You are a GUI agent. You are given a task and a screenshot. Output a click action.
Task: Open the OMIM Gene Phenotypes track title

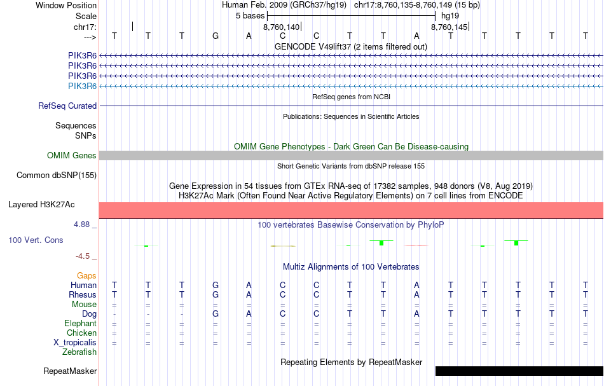tap(351, 146)
